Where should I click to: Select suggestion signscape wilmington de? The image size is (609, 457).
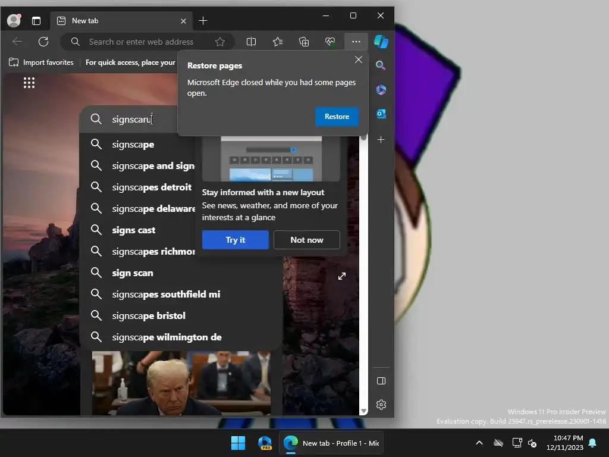coord(181,337)
